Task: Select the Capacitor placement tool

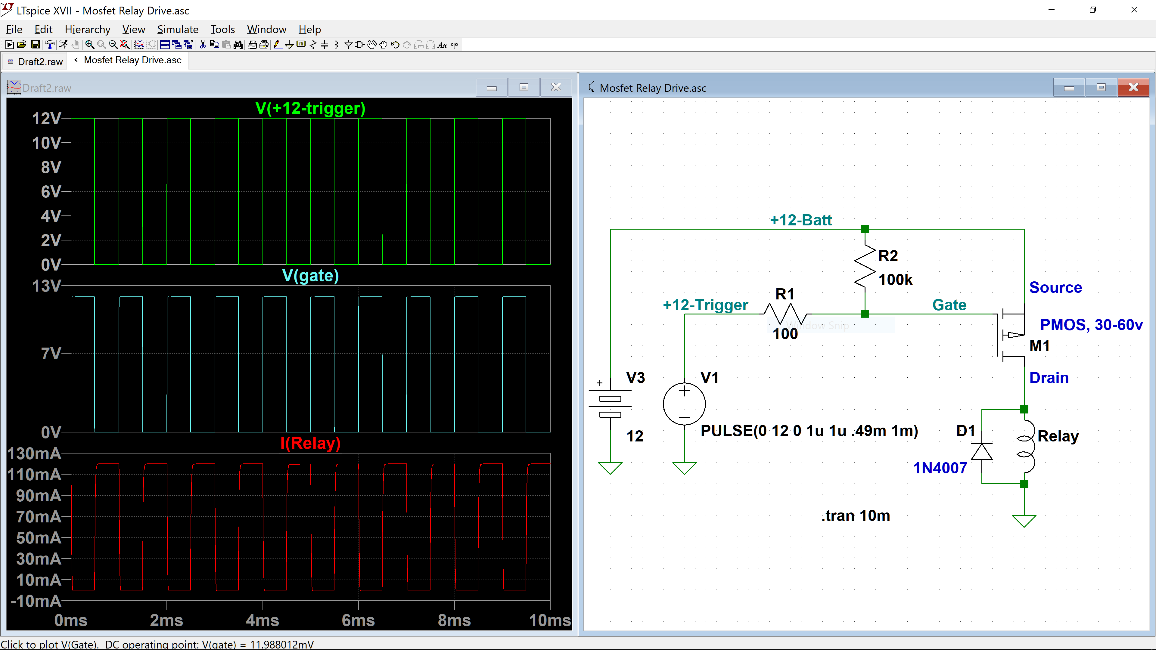Action: click(x=325, y=45)
